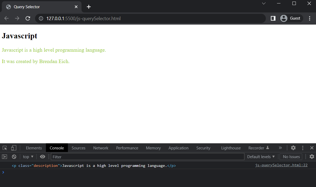This screenshot has width=316, height=187.
Task: Click the address bar URL
Action: click(83, 19)
